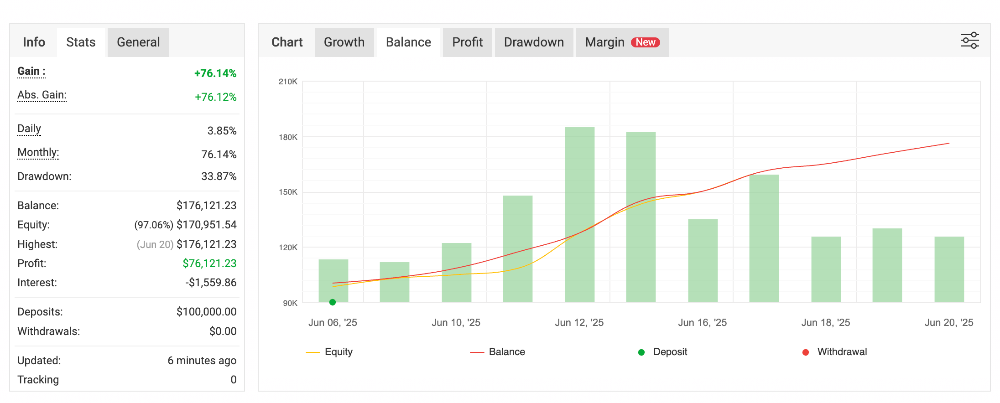Click the Abs. Gain label
Viewport: 1000px width, 403px height.
[42, 95]
